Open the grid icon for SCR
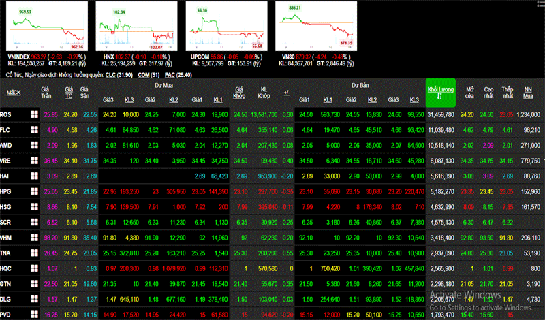Image resolution: width=545 pixels, height=320 pixels. tap(34, 222)
